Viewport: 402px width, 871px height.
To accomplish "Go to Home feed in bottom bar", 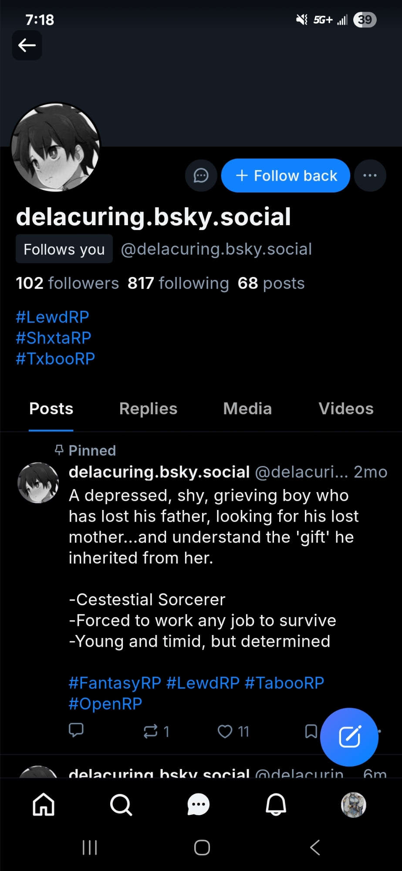I will [44, 804].
